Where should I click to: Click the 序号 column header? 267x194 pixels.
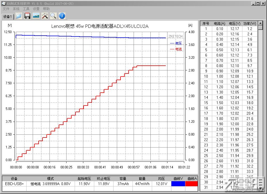coord(206,24)
